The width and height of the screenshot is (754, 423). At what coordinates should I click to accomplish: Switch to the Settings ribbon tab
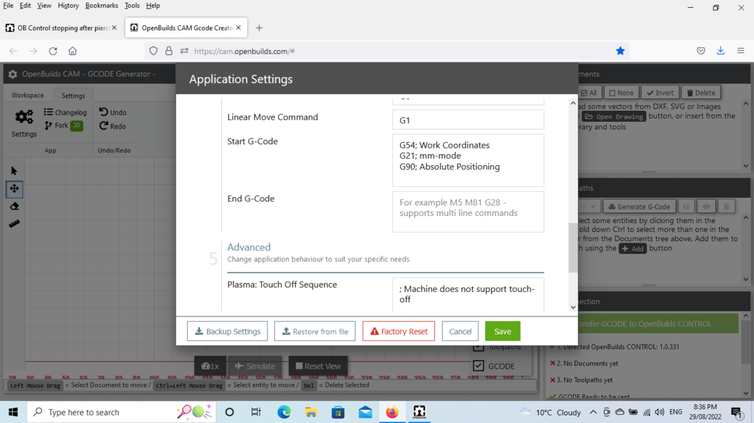tap(73, 95)
